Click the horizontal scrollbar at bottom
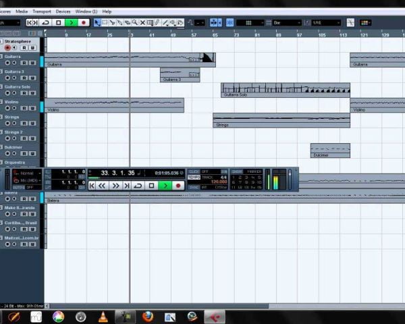The image size is (405, 324). (159, 306)
